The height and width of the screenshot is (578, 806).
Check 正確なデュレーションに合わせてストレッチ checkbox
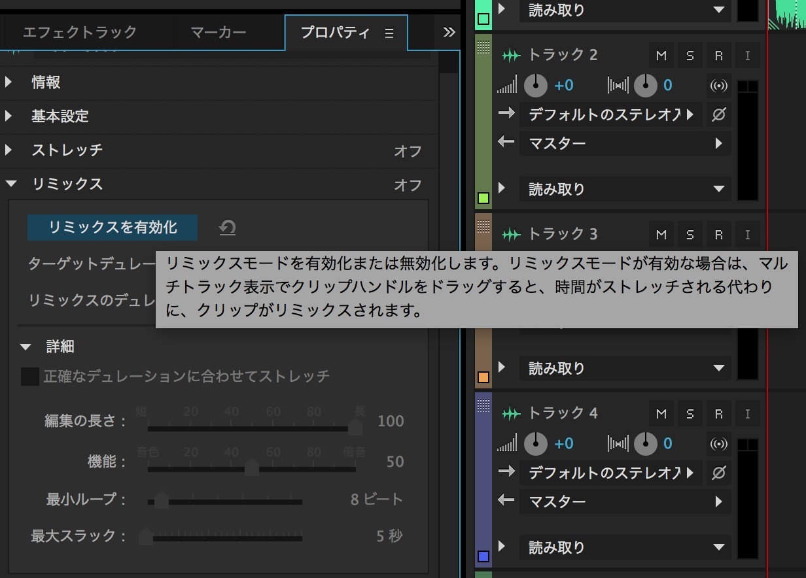pyautogui.click(x=30, y=377)
